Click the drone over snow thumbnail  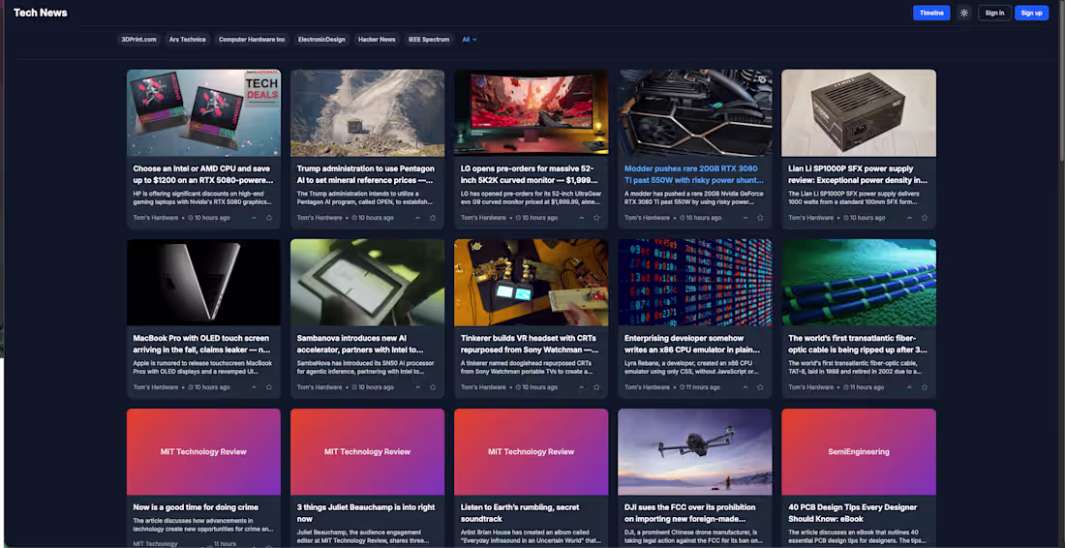[695, 451]
